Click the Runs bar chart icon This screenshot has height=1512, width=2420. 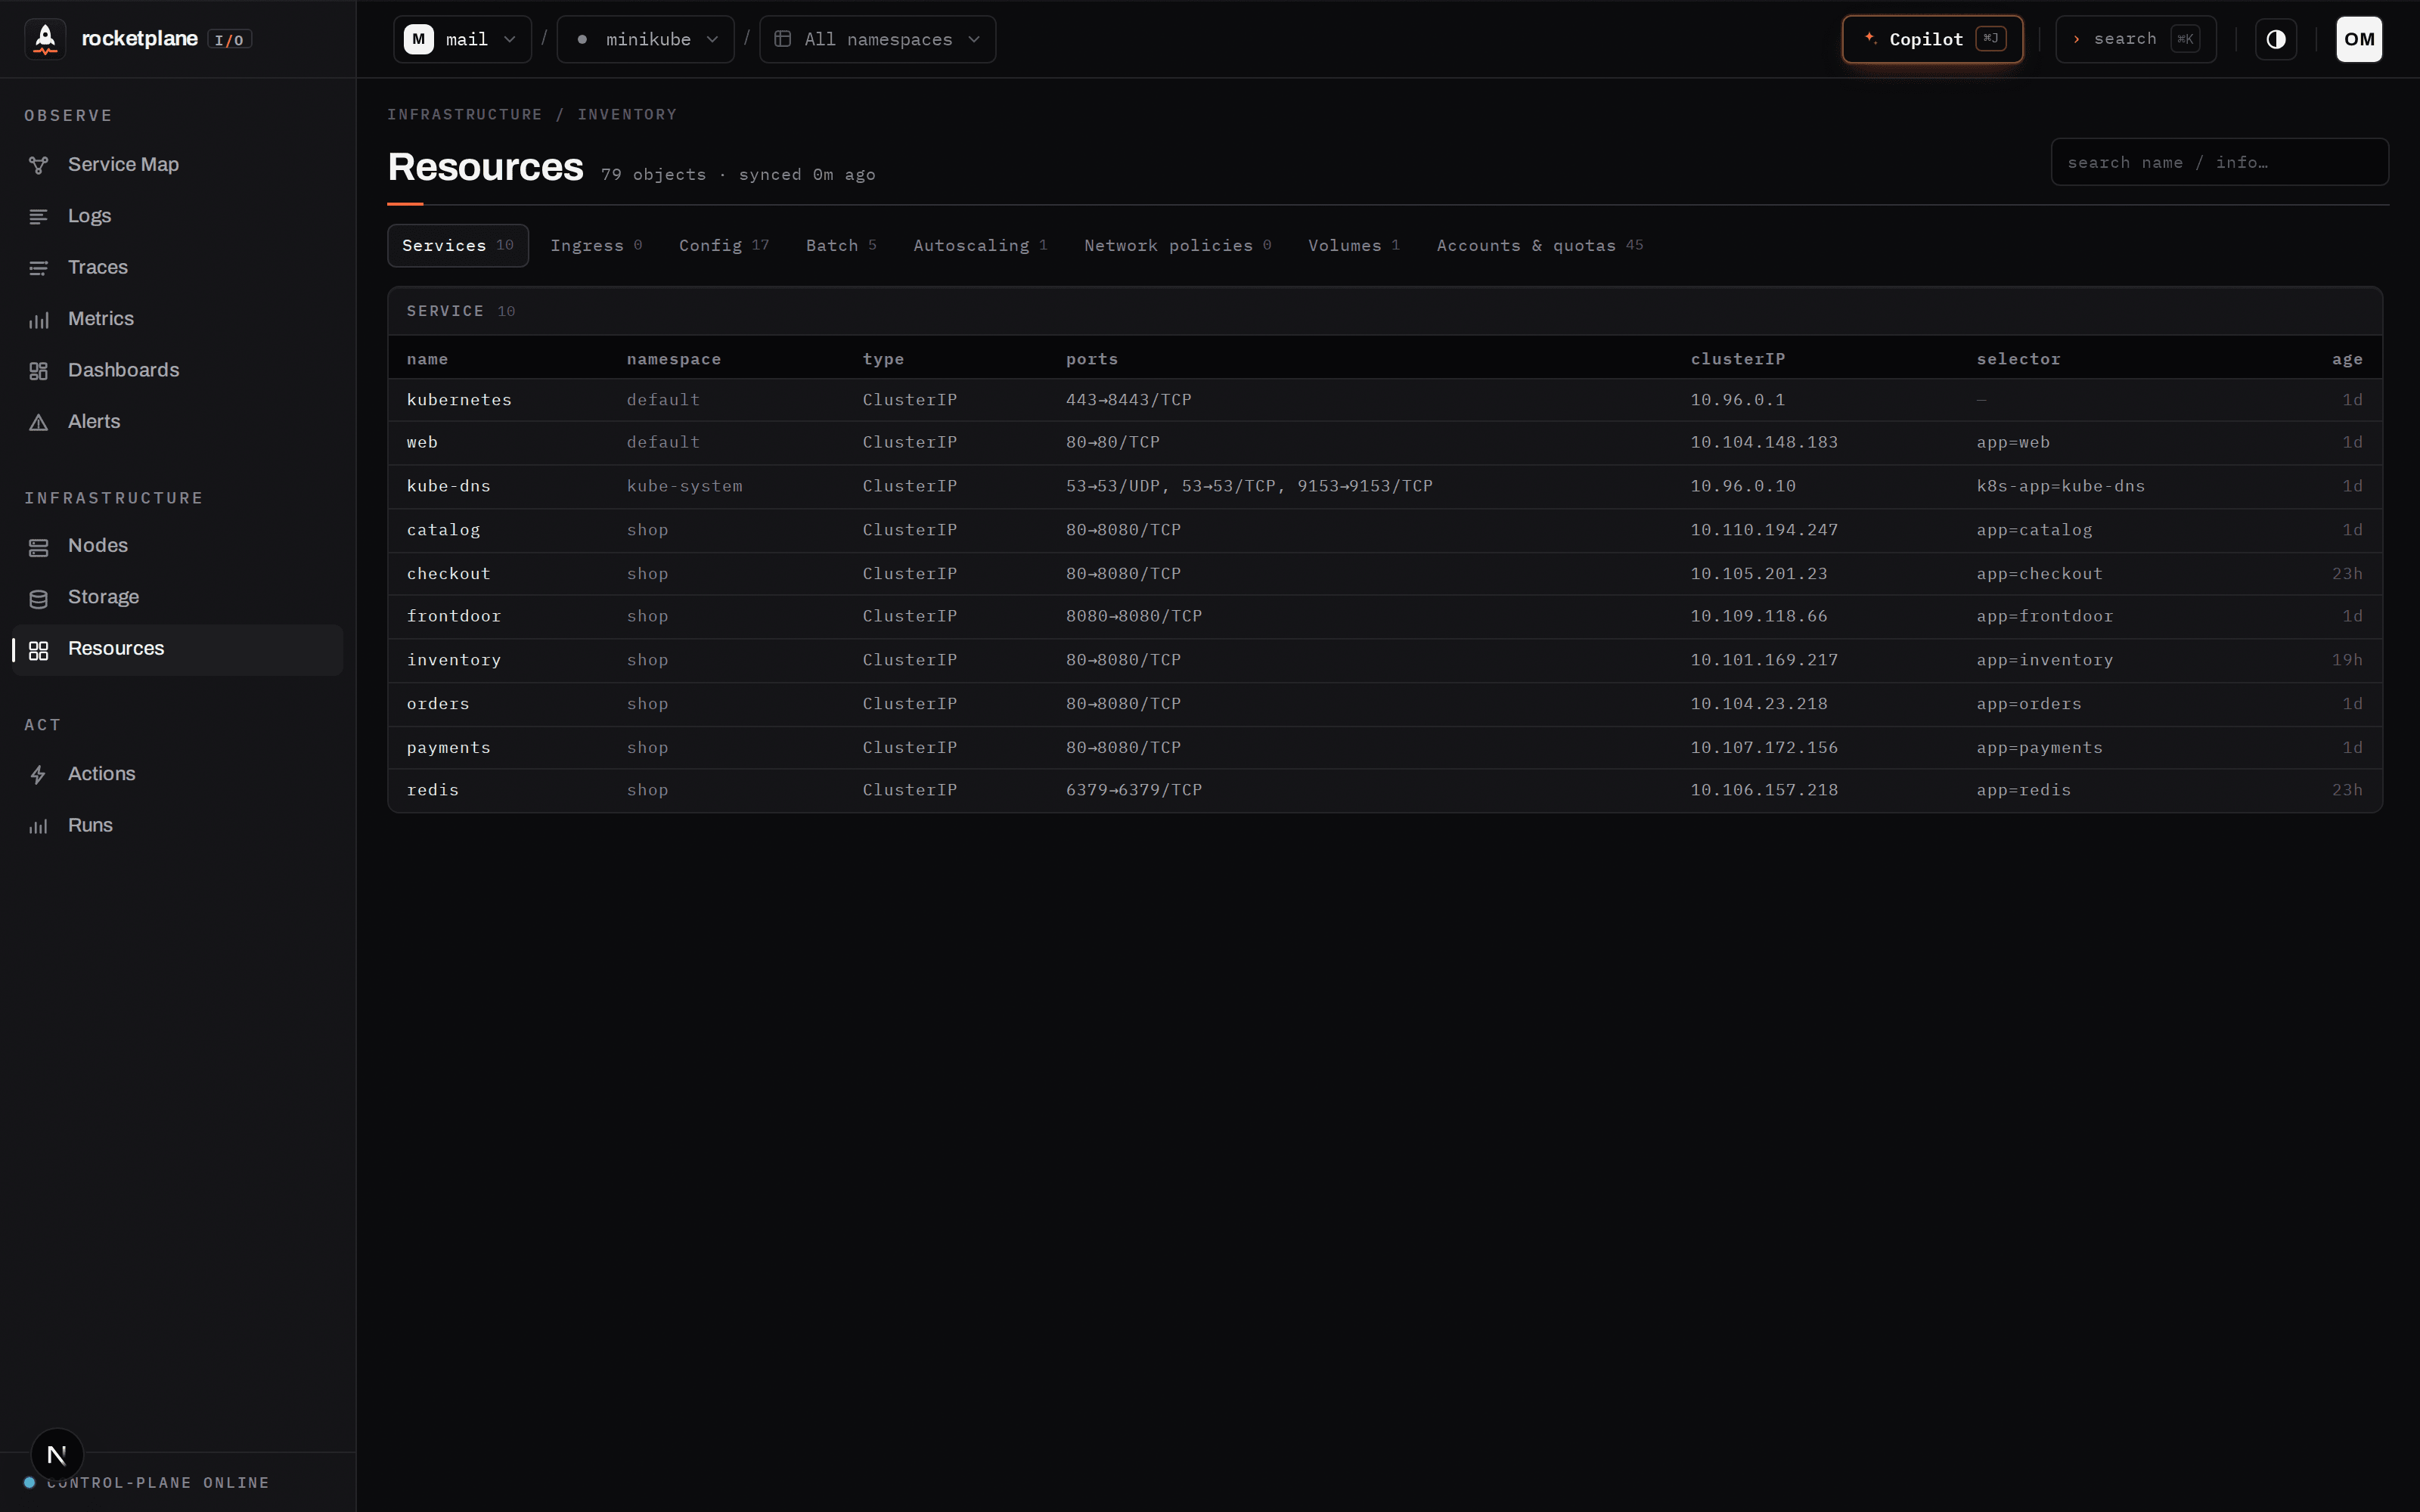38,826
